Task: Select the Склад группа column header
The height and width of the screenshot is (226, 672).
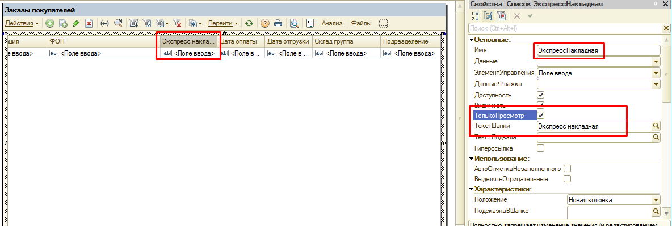Action: [x=346, y=41]
